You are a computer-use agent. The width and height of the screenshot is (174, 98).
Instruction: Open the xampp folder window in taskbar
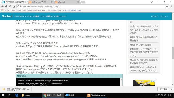point(31,95)
